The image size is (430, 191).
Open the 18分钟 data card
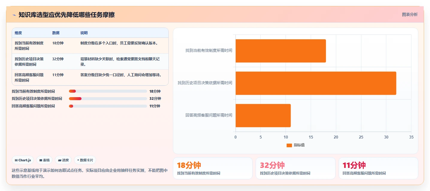pos(213,168)
